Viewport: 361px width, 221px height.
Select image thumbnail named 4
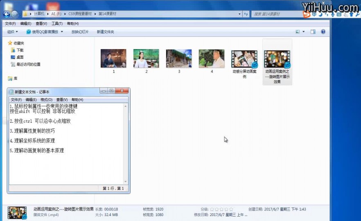(212, 59)
